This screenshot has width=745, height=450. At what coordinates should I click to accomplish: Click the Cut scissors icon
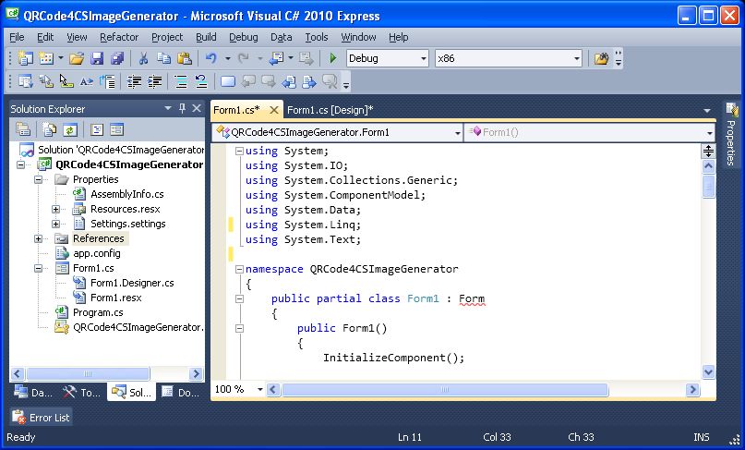click(143, 58)
